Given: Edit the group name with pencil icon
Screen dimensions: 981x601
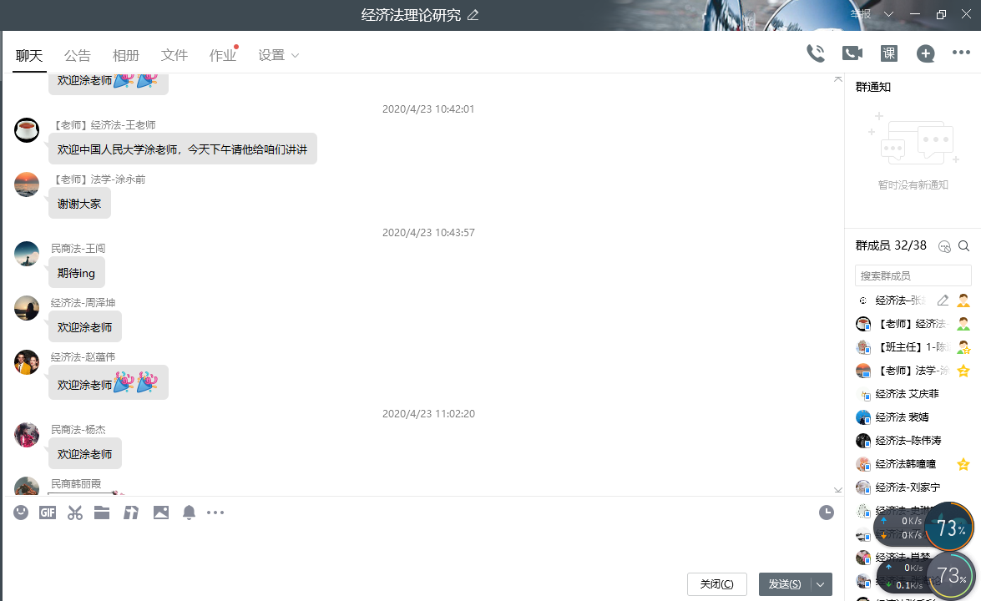Looking at the screenshot, I should [x=473, y=15].
